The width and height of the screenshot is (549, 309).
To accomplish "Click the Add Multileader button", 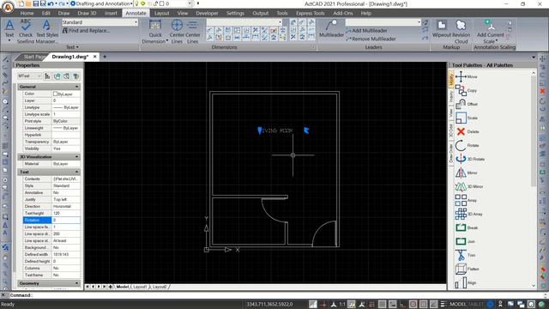I will point(366,31).
